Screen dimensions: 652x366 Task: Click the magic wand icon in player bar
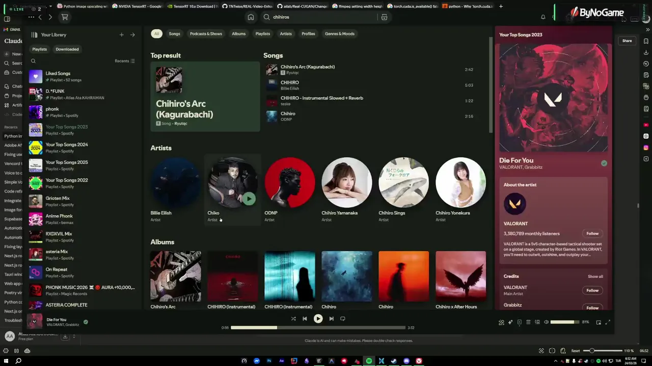tap(501, 322)
